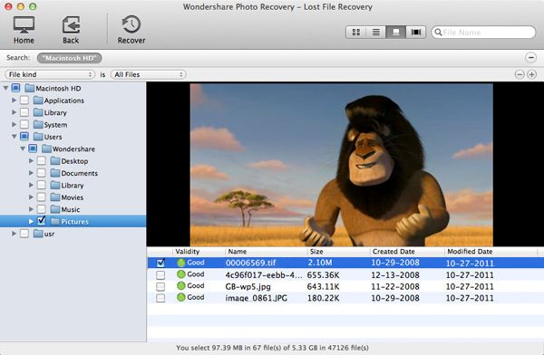544x355 pixels.
Task: Sort by the Name column header
Action: pos(238,252)
